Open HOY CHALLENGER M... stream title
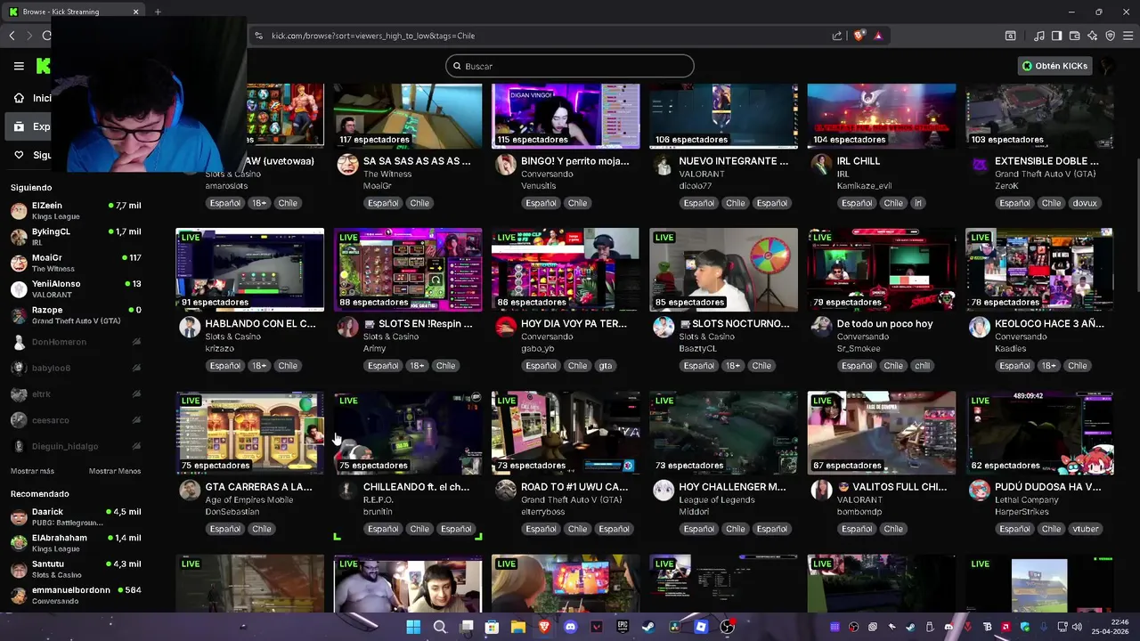 click(732, 487)
